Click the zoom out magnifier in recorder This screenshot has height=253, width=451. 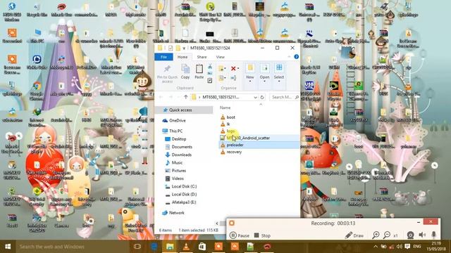(387, 235)
